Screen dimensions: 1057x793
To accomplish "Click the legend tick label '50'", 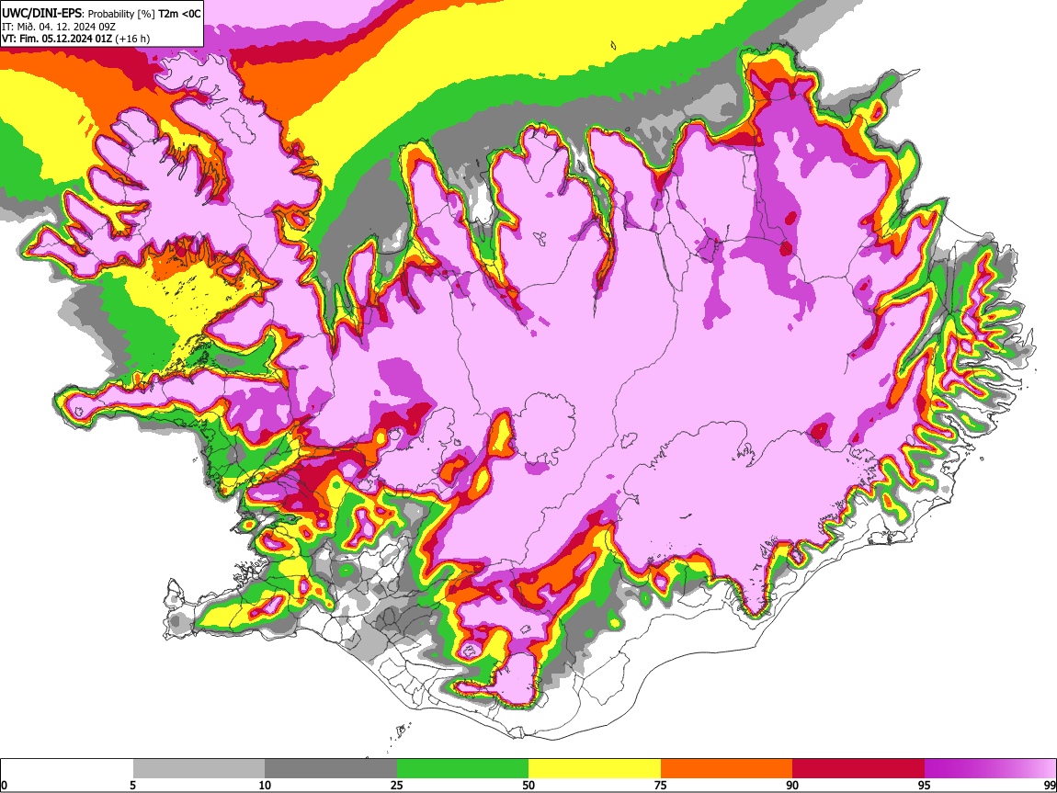I will 528,786.
